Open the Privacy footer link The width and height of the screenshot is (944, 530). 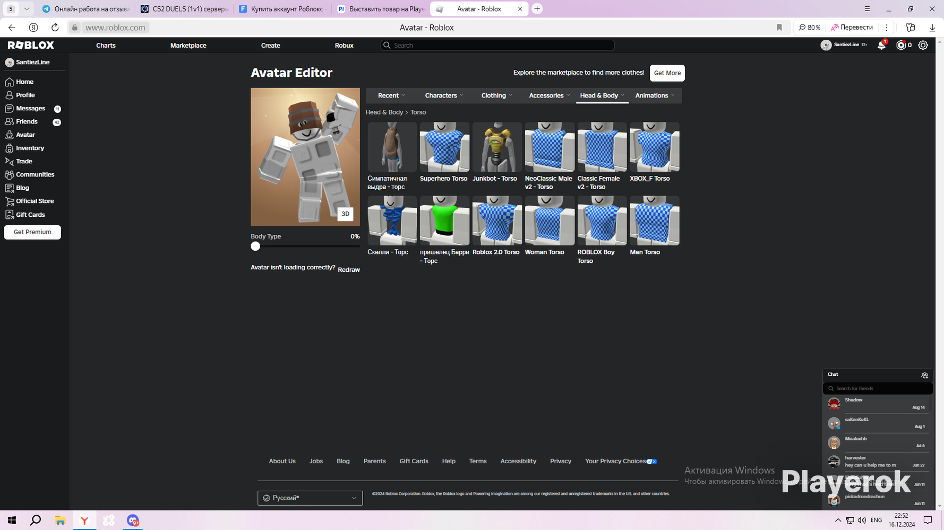click(561, 461)
